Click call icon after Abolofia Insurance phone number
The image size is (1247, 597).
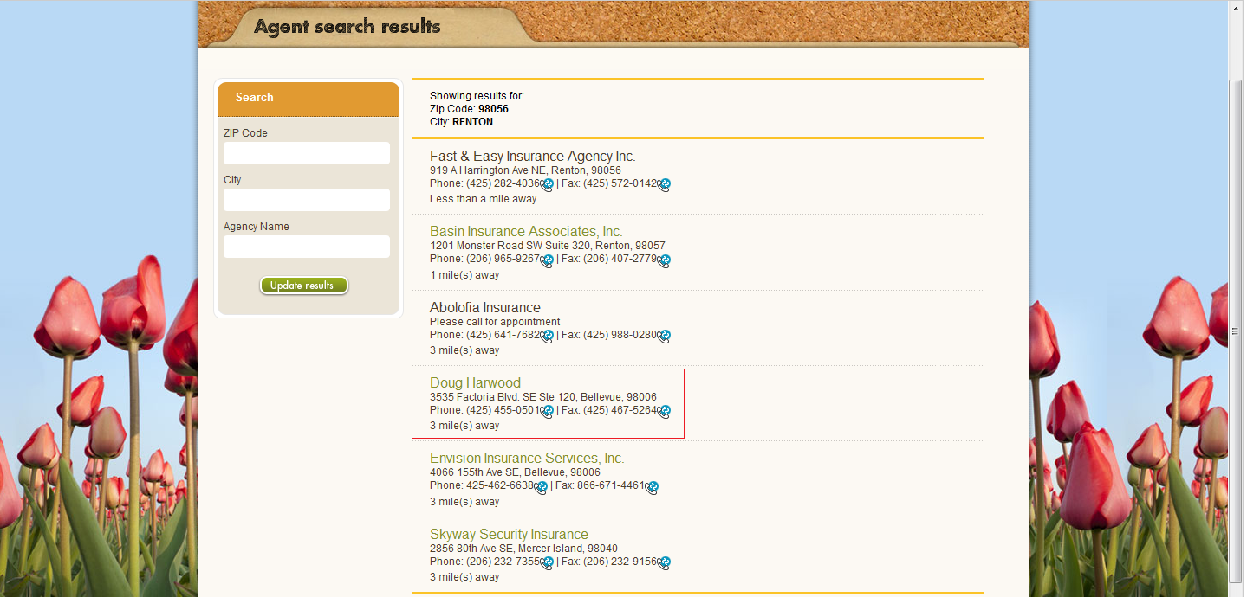(x=548, y=337)
